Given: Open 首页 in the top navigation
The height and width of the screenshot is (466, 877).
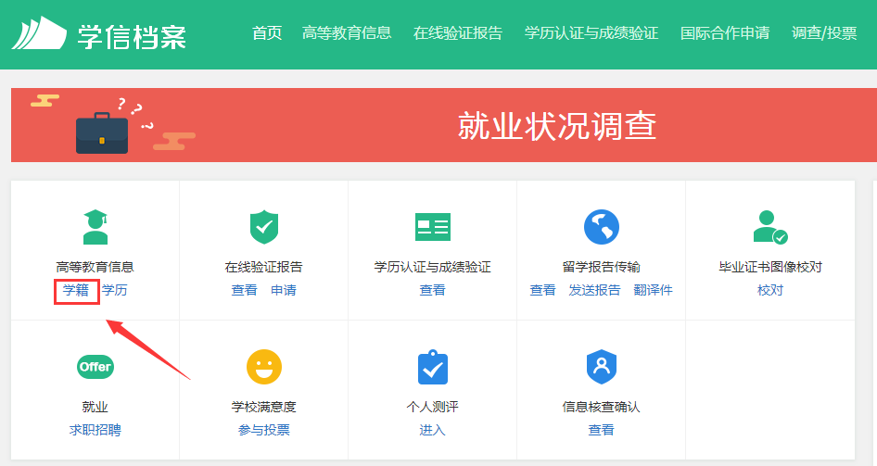Looking at the screenshot, I should coord(267,33).
